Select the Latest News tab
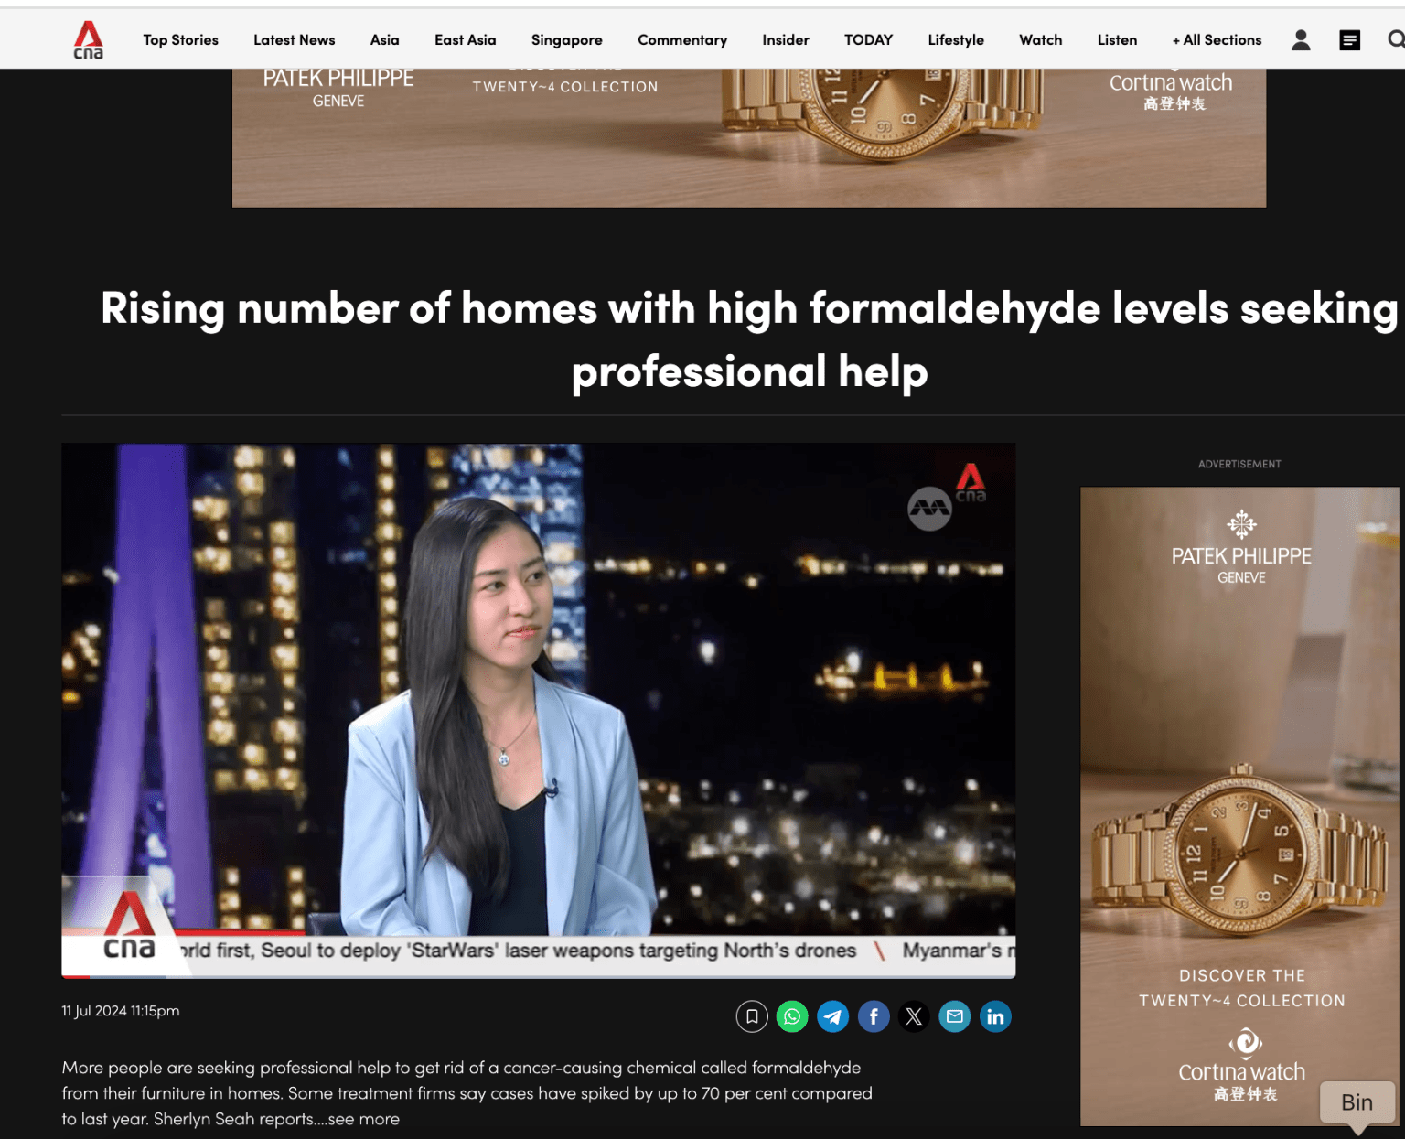Image resolution: width=1405 pixels, height=1139 pixels. [294, 39]
